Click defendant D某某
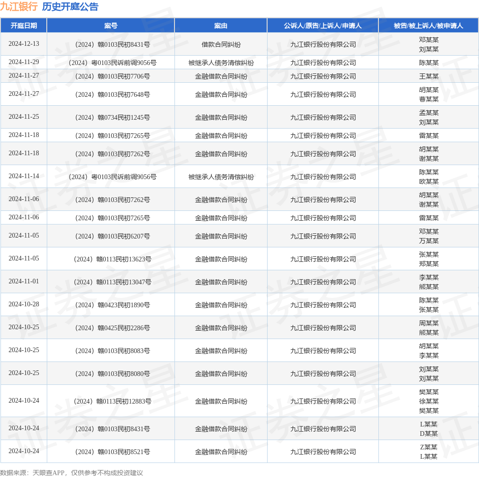Screen dimensions: 479x477 pos(429,434)
